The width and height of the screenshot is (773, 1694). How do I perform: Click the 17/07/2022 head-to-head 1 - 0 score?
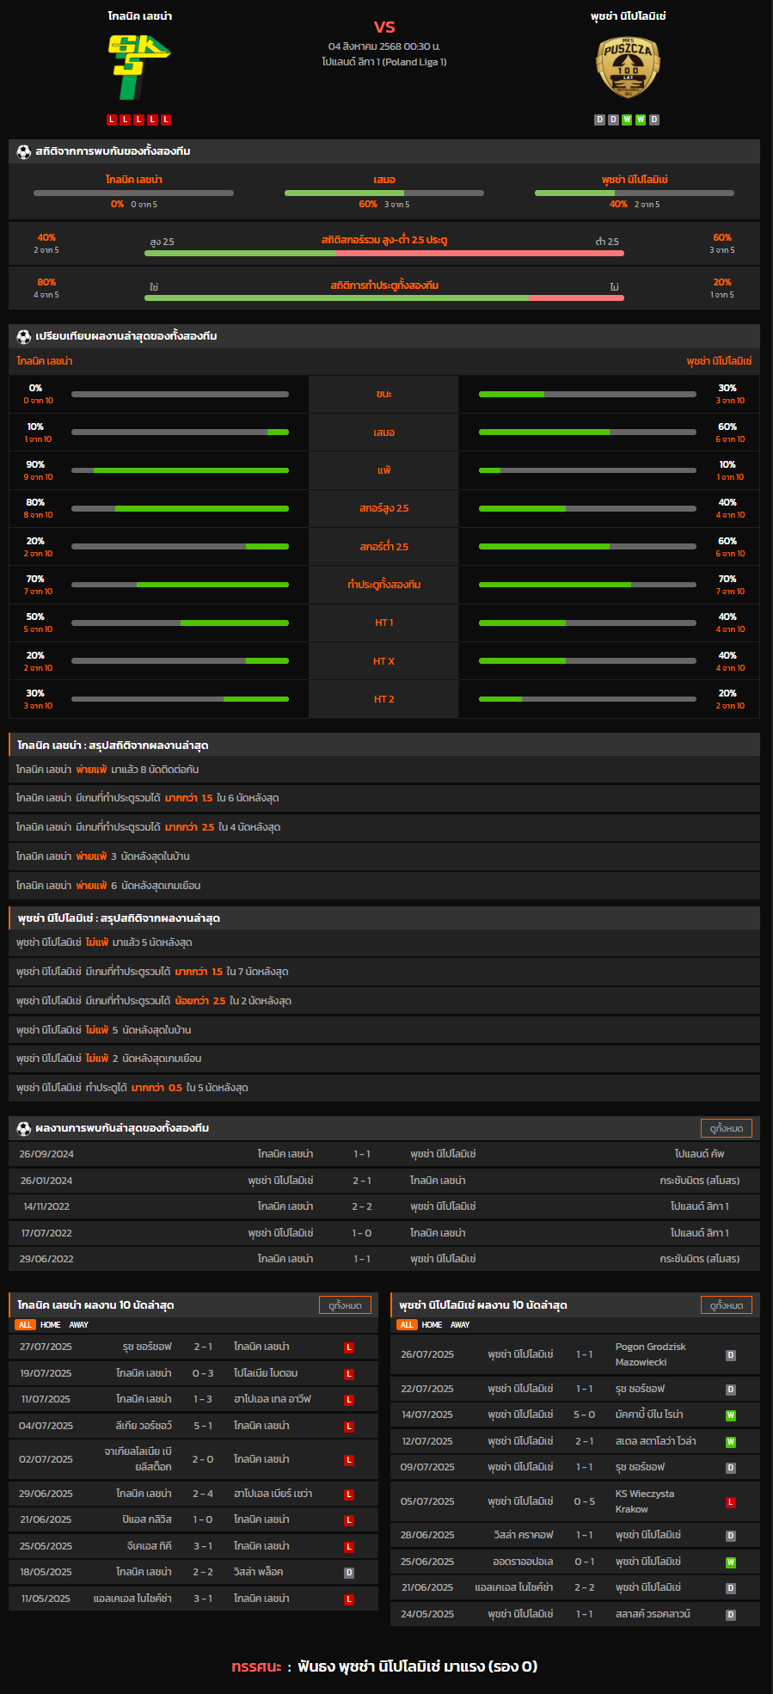pyautogui.click(x=362, y=1233)
